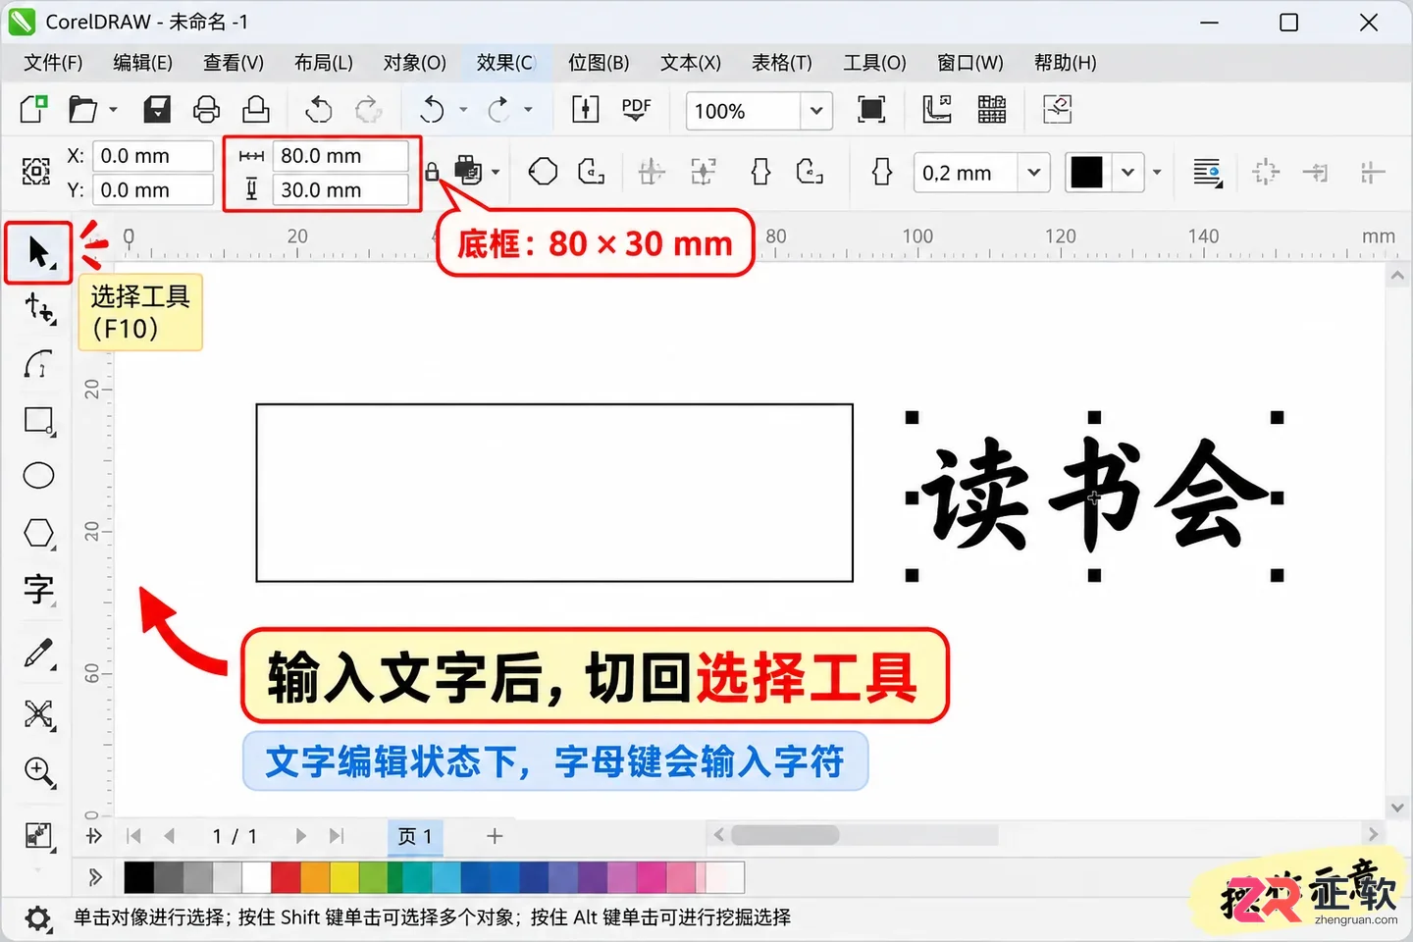Select the Pick tool arrow
Image resolution: width=1413 pixels, height=942 pixels.
pyautogui.click(x=38, y=252)
